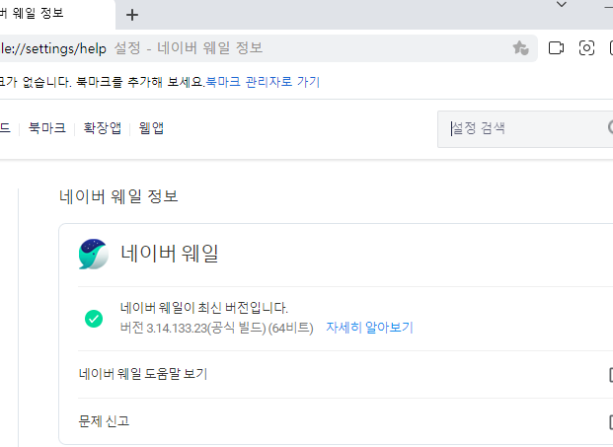Click the Naver Whale logo icon
The image size is (613, 447).
click(93, 254)
